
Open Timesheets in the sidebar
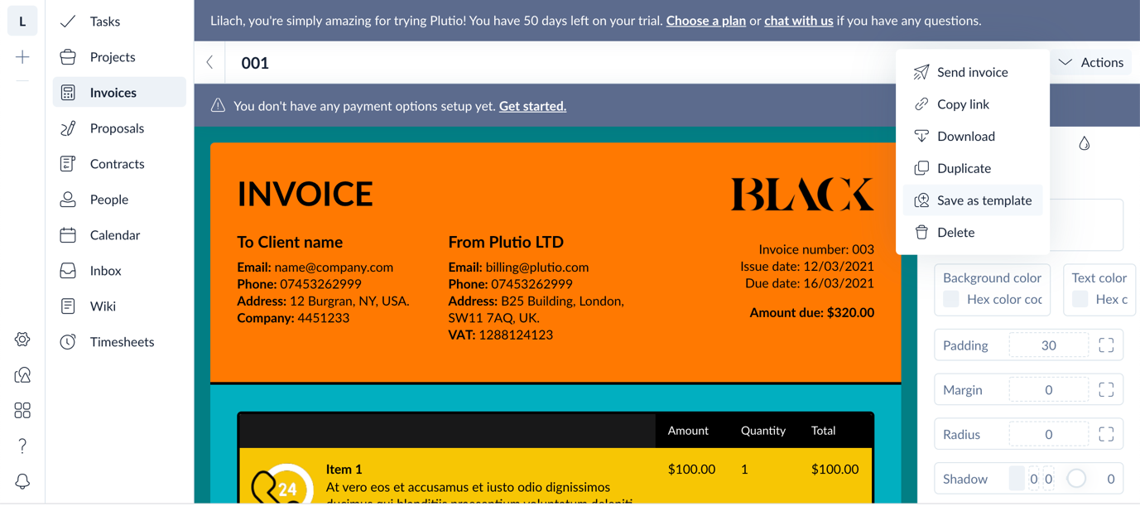pyautogui.click(x=119, y=342)
